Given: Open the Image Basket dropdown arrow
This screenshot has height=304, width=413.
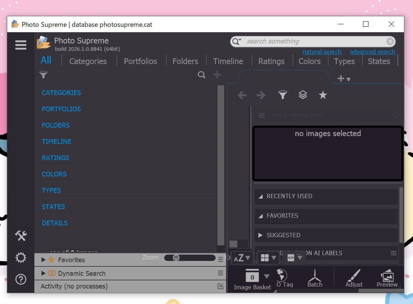Looking at the screenshot, I should pos(267,276).
